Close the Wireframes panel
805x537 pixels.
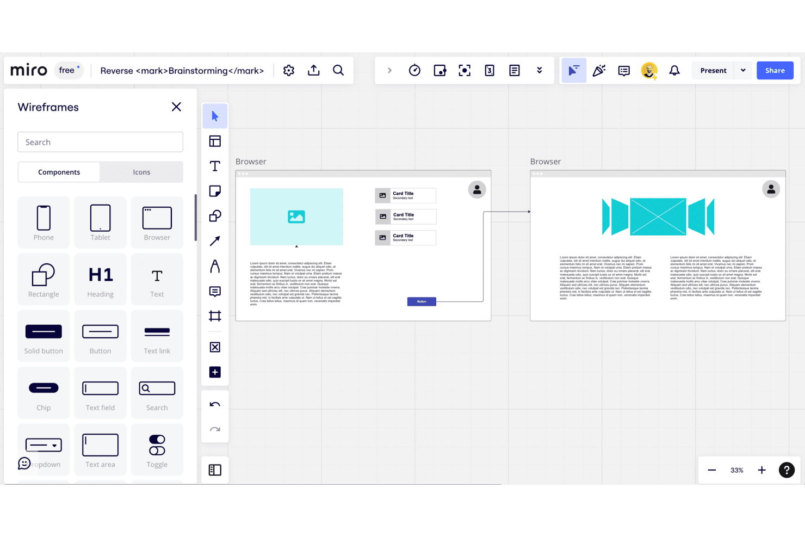(176, 107)
